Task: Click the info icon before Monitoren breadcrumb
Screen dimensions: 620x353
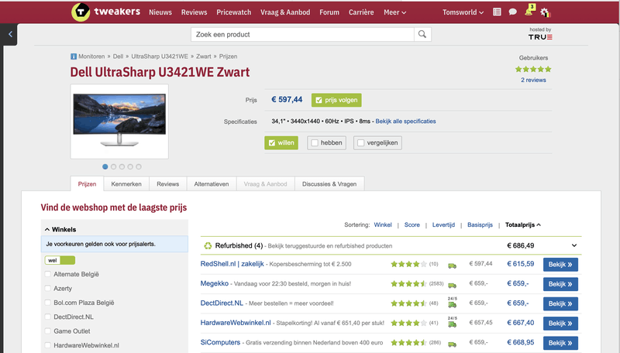Action: 74,57
